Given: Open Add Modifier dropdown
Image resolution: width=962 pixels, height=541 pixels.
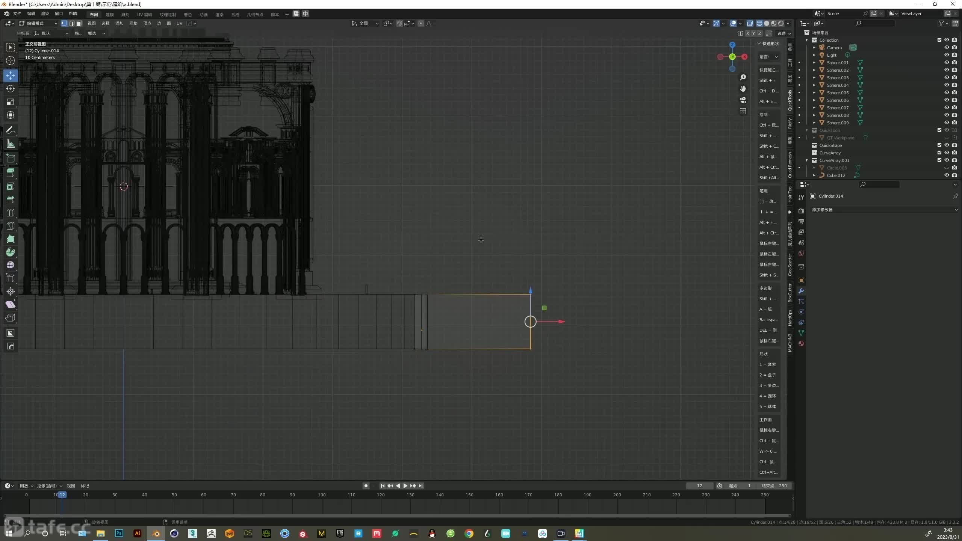Looking at the screenshot, I should coord(884,210).
